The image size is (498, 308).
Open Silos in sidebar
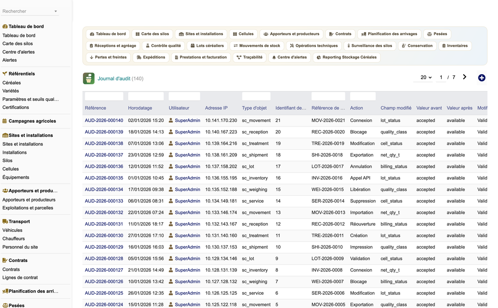click(x=7, y=160)
